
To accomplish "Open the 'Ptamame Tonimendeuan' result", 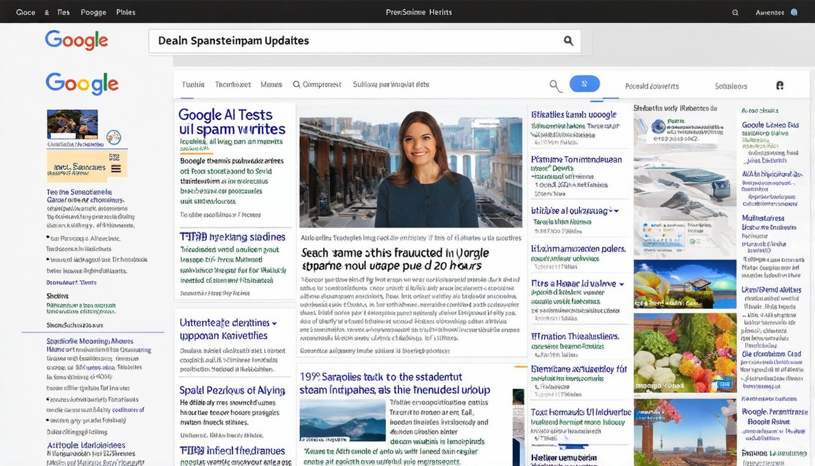I will coord(576,159).
